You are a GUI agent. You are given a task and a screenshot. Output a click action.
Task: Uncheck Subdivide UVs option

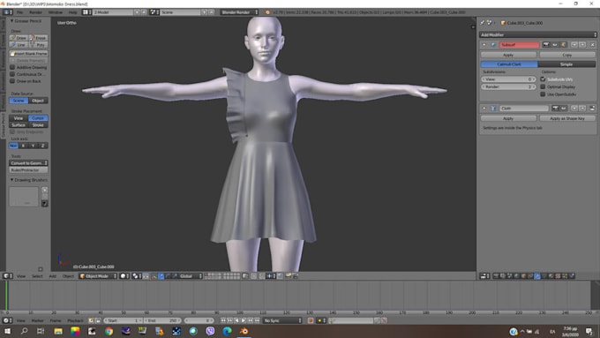543,79
